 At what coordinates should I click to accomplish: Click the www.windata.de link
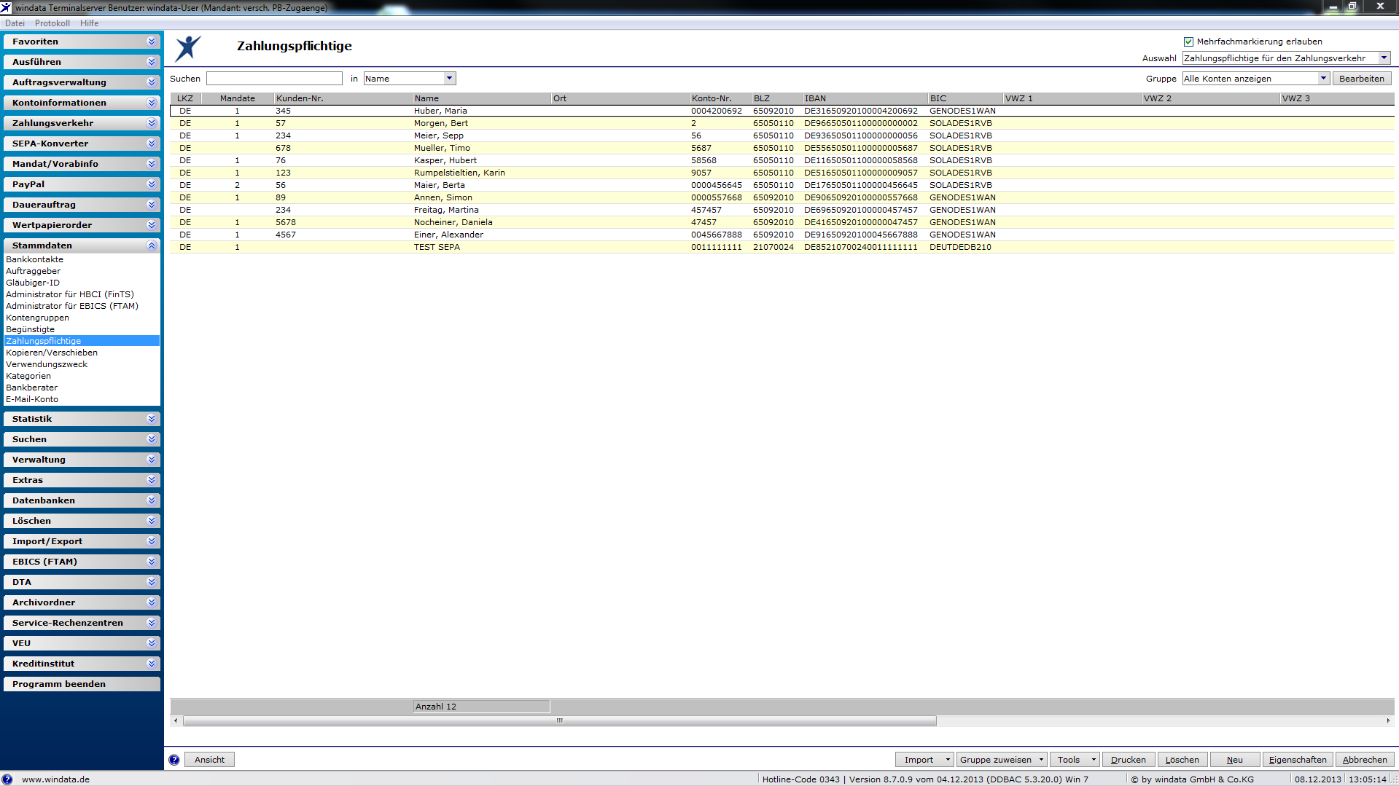(x=55, y=779)
